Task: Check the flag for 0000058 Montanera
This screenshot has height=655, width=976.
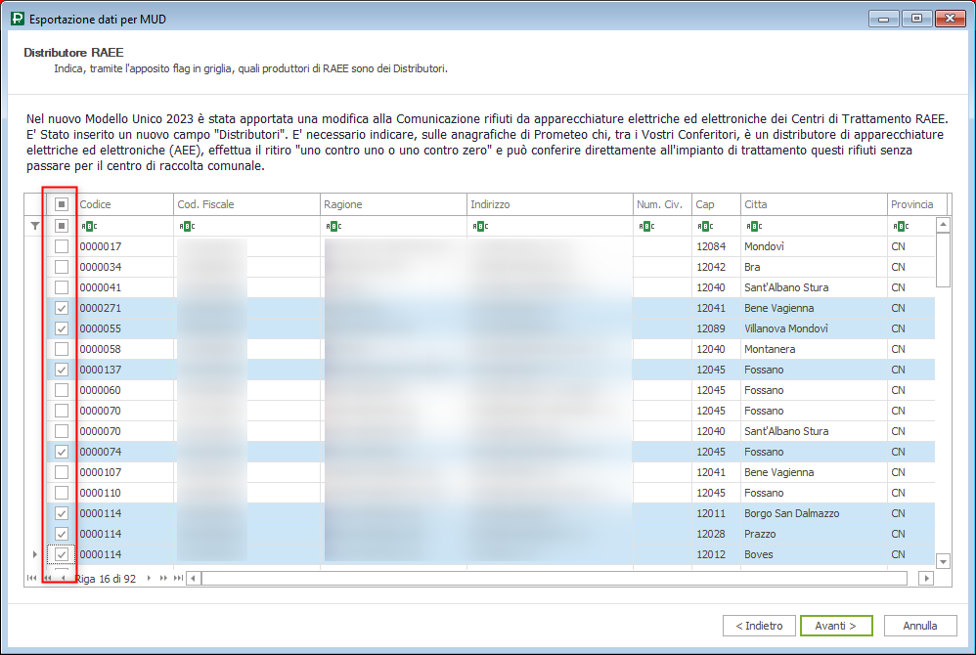Action: pyautogui.click(x=62, y=349)
